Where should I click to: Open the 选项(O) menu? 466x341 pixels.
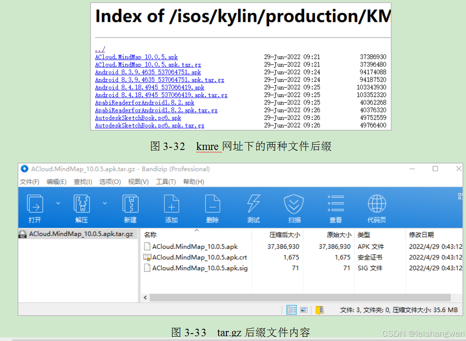[110, 182]
